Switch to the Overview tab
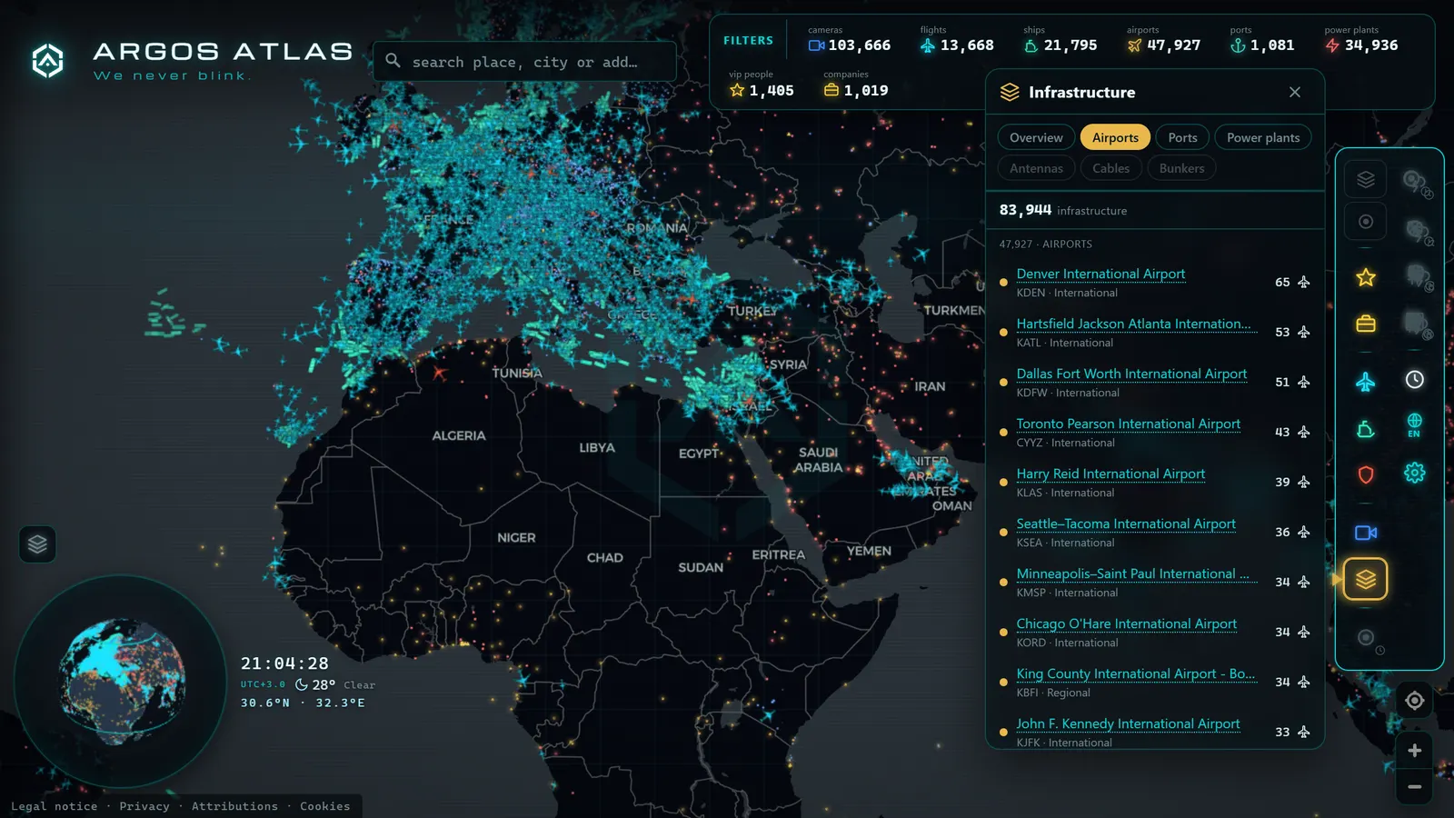Image resolution: width=1454 pixels, height=818 pixels. pyautogui.click(x=1036, y=137)
